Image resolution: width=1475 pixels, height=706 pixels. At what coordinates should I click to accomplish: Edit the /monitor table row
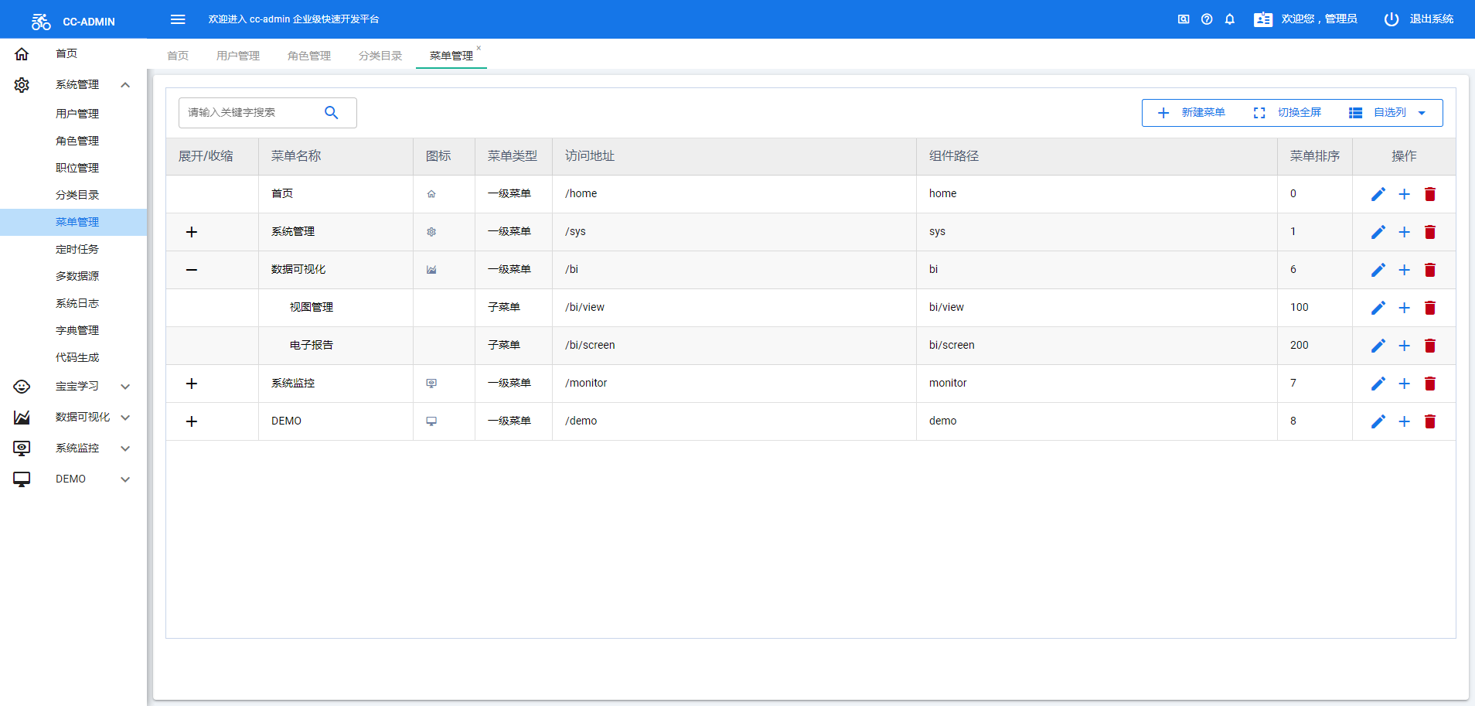tap(1378, 384)
